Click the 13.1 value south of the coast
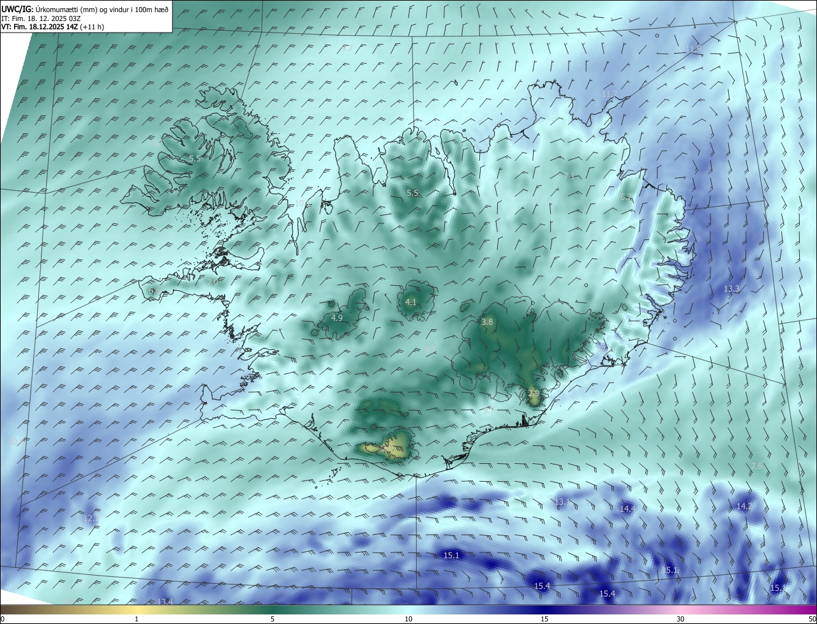This screenshot has width=817, height=624. 562,502
